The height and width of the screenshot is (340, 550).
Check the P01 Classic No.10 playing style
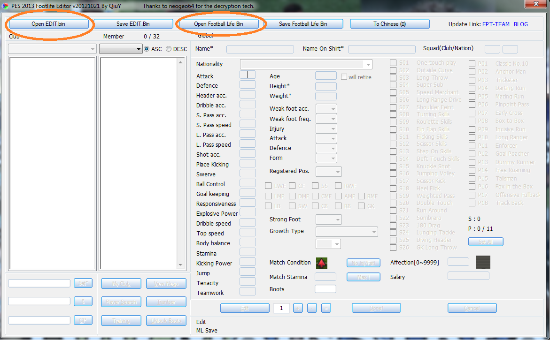[471, 63]
